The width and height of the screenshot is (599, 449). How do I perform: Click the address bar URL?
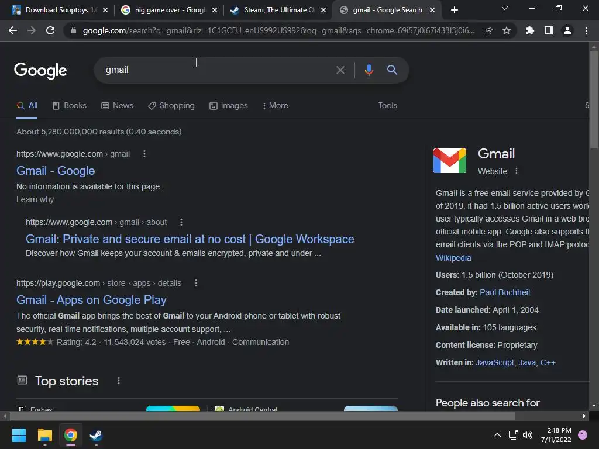click(279, 30)
